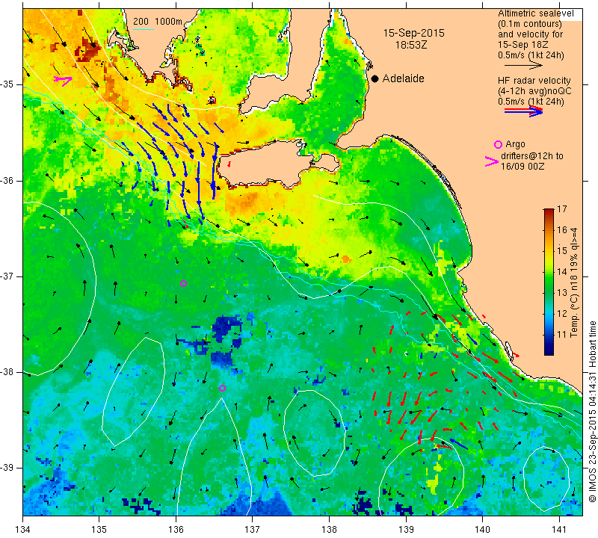
Task: Click the '16/09 00Z' legend text
Action: click(522, 167)
